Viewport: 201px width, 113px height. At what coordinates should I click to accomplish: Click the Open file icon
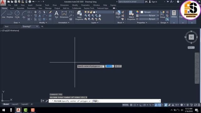tap(12, 2)
